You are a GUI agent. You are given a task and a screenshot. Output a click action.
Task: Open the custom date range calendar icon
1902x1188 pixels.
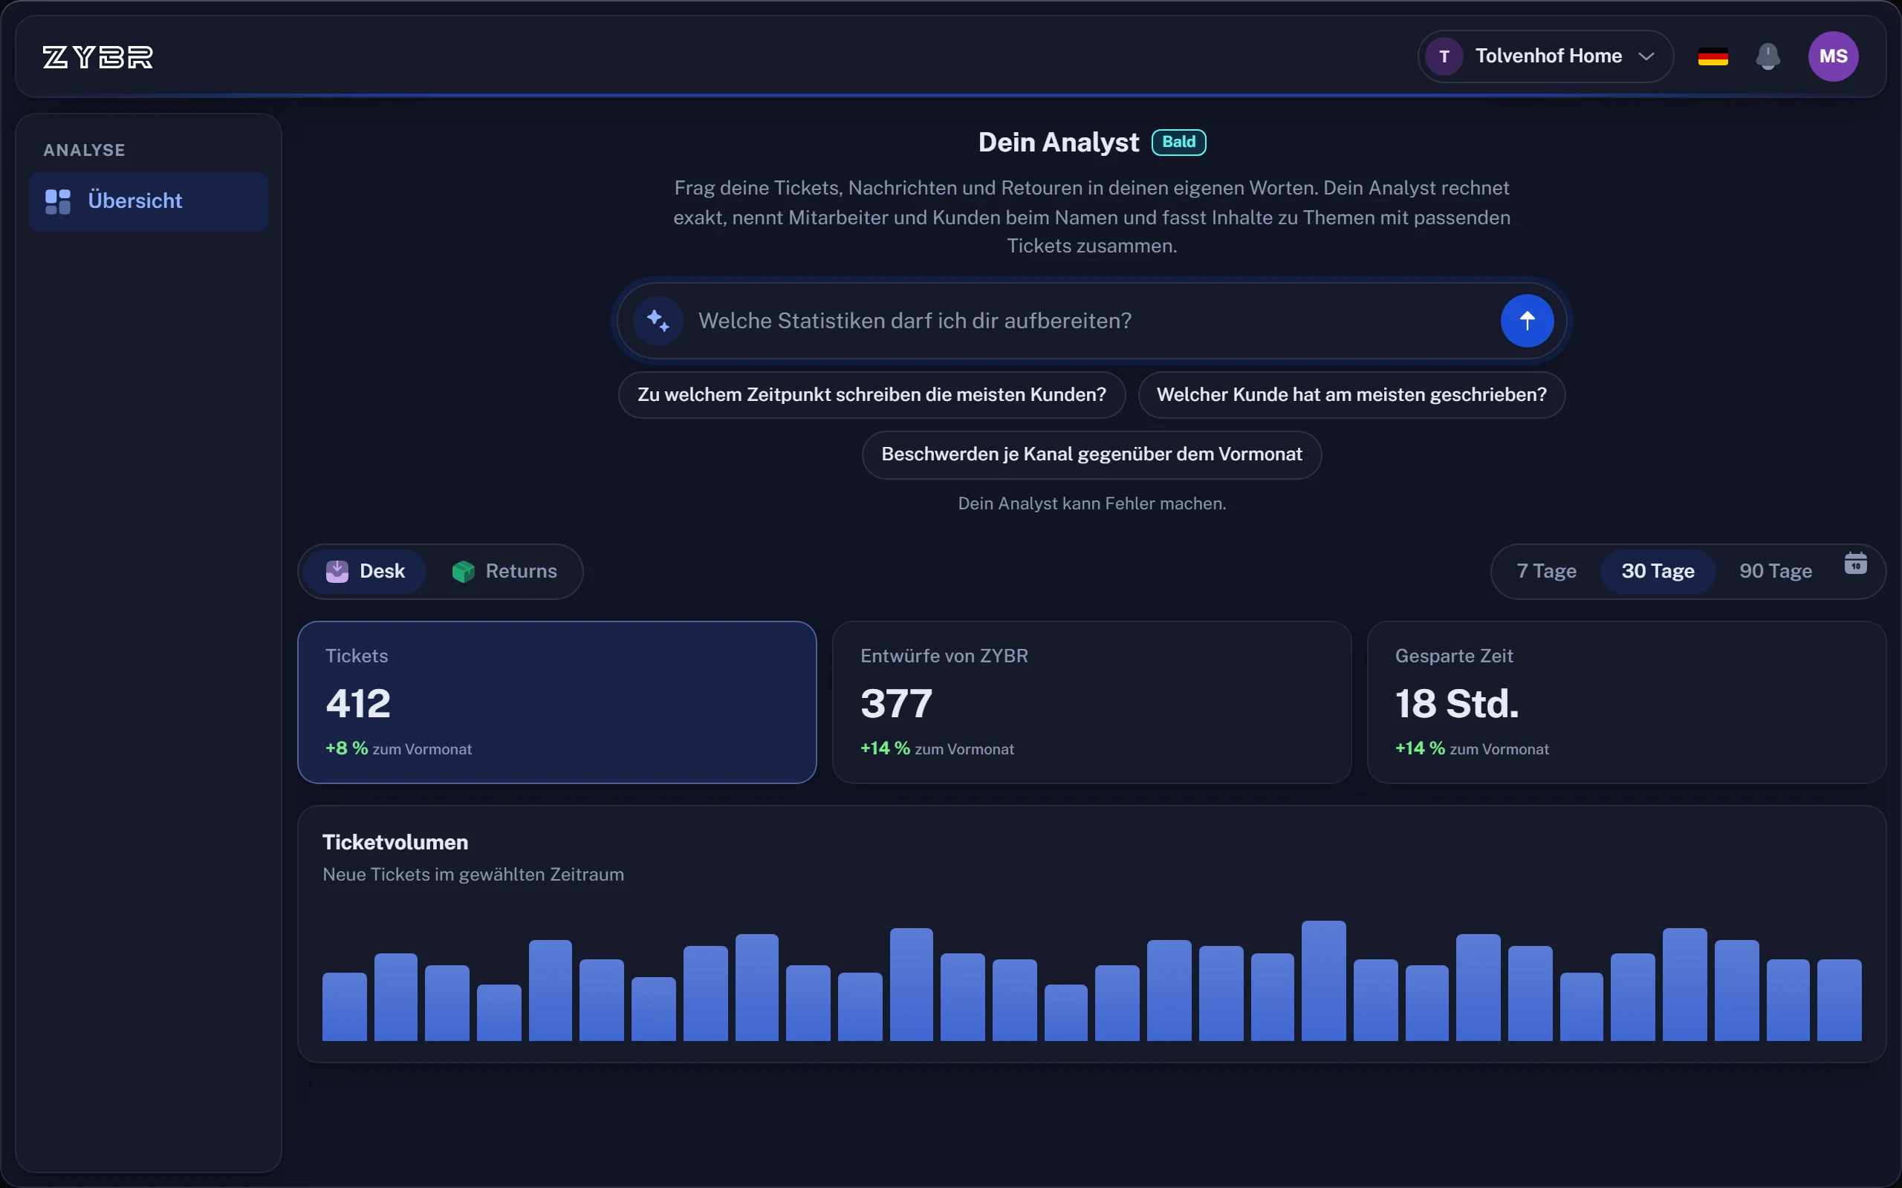pos(1855,564)
